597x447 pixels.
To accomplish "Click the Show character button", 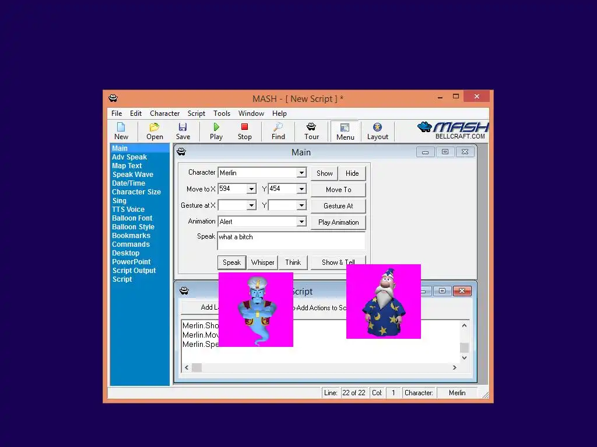I will pos(324,173).
